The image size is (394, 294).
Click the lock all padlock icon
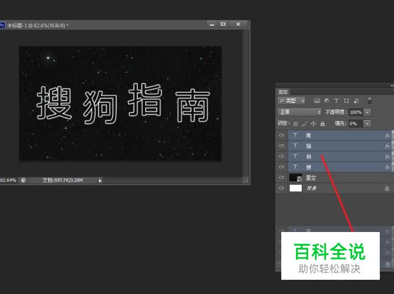[323, 123]
